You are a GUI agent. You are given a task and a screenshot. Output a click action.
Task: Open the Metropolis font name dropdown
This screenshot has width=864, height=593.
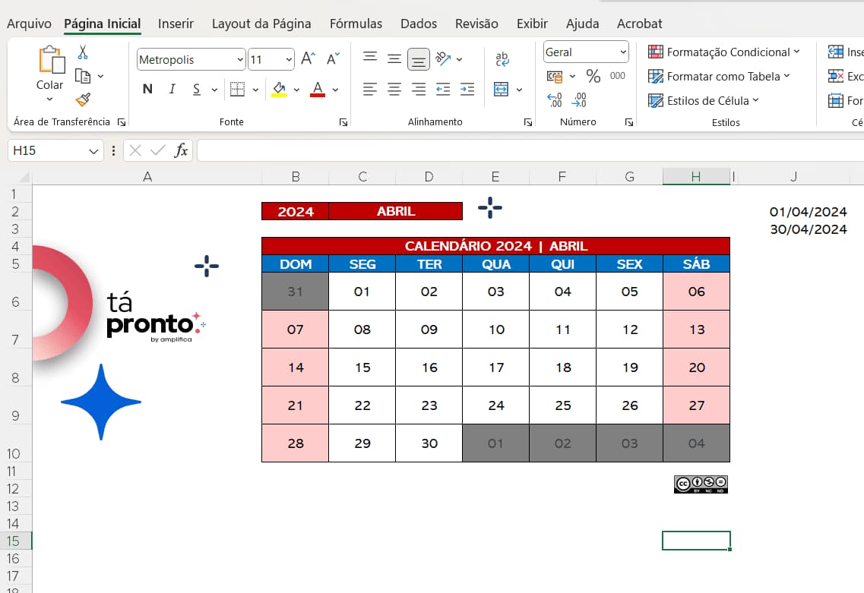click(x=240, y=59)
